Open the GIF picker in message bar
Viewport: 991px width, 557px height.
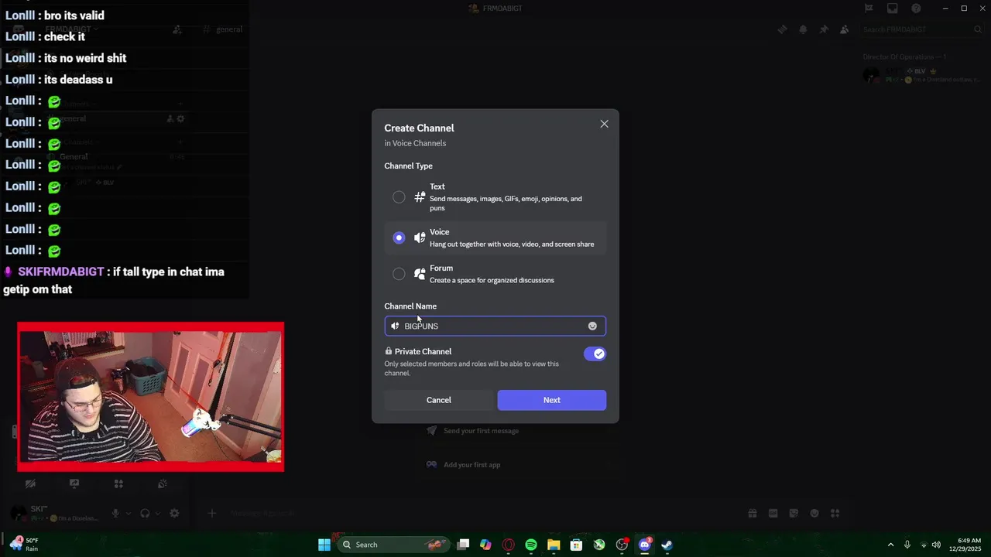point(773,513)
